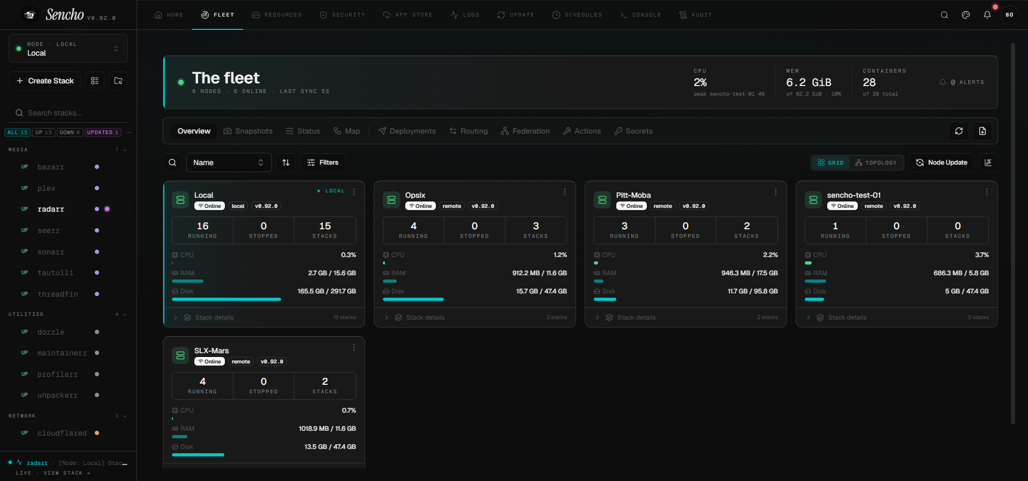Click the SLX-Mars card Disk usage bar
The width and height of the screenshot is (1028, 481).
[264, 455]
